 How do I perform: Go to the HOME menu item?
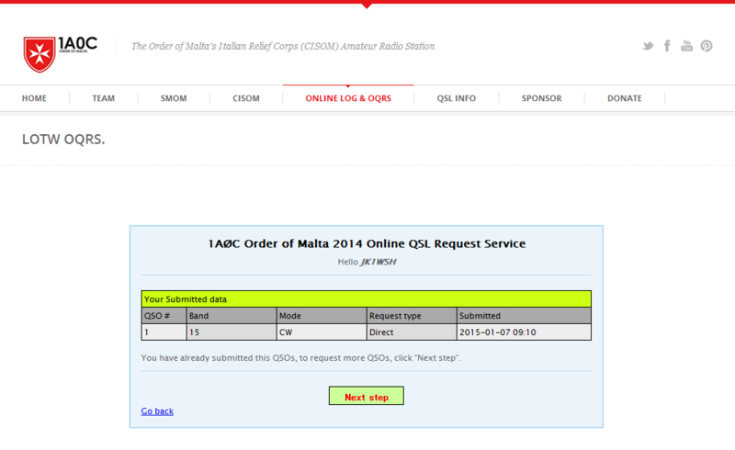click(34, 98)
